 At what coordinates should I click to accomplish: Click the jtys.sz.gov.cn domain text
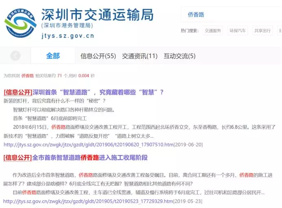pos(68,36)
